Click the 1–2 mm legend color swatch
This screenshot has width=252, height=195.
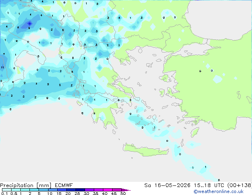coord(25,190)
